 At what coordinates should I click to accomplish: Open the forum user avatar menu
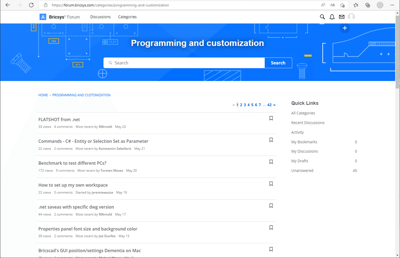point(351,17)
